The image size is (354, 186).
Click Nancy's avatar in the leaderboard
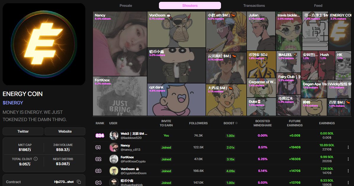pyautogui.click(x=114, y=147)
